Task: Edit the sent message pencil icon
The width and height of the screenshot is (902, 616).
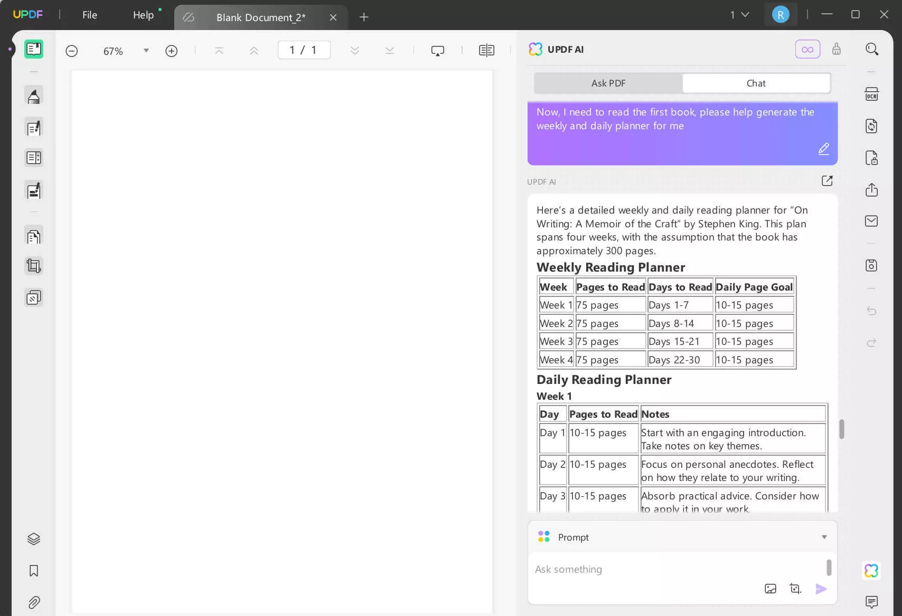Action: pyautogui.click(x=824, y=149)
